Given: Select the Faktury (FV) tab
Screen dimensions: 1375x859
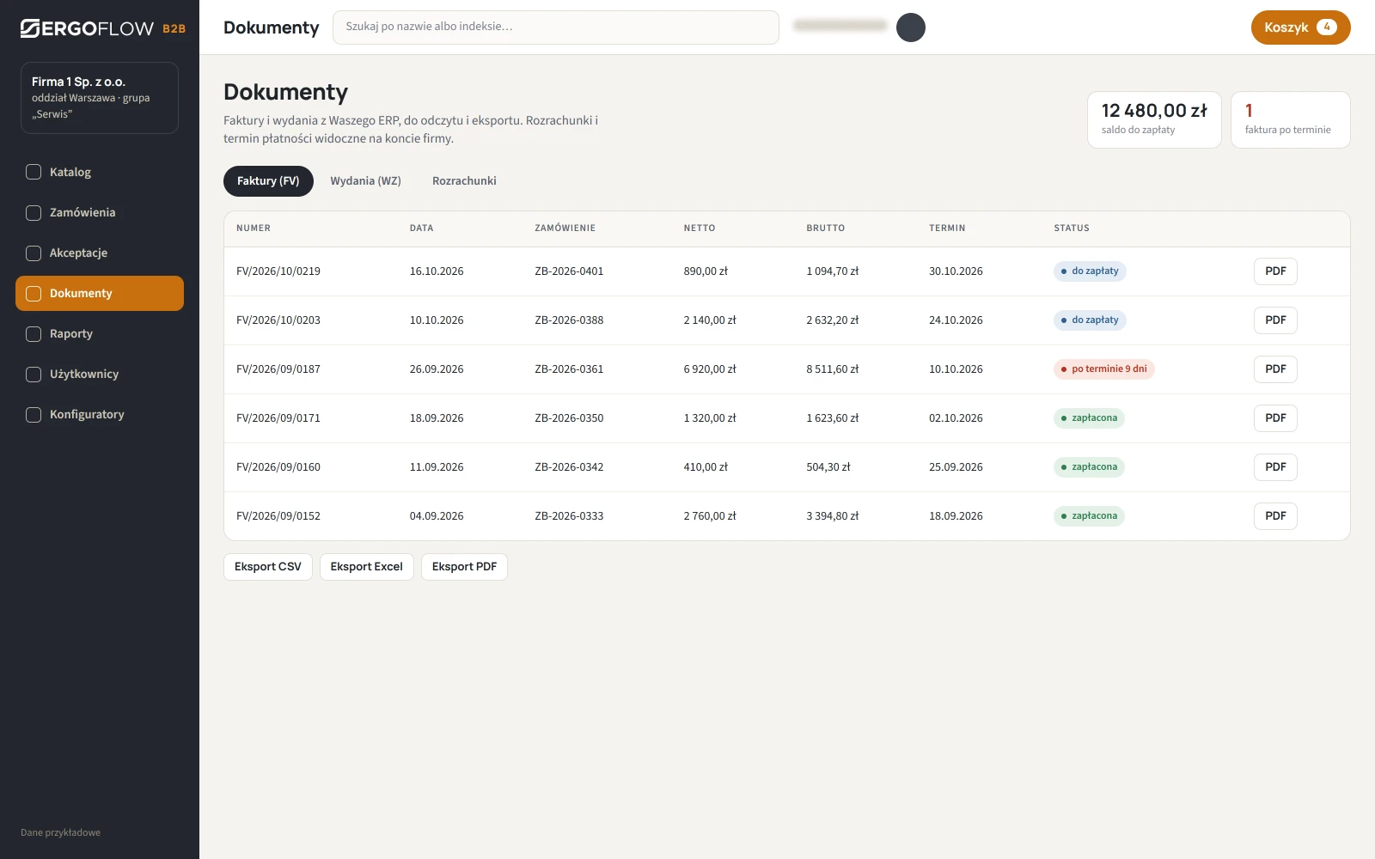Looking at the screenshot, I should 268,180.
